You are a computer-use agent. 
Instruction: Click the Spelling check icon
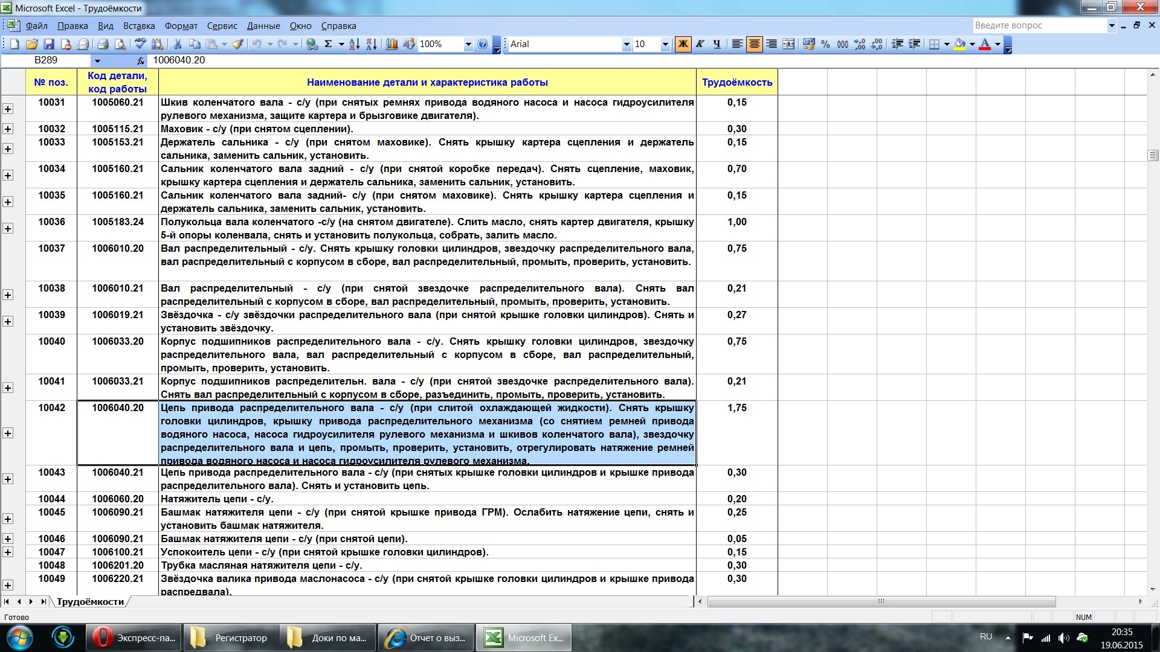point(140,44)
